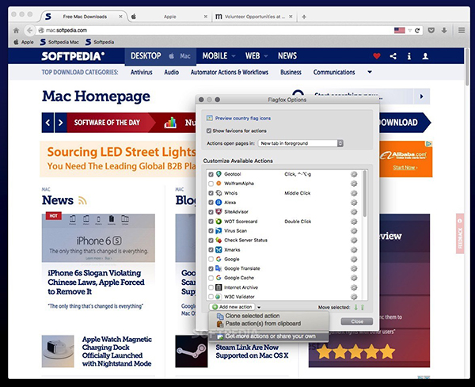Click the Add new action button
475x387 pixels.
tap(232, 307)
